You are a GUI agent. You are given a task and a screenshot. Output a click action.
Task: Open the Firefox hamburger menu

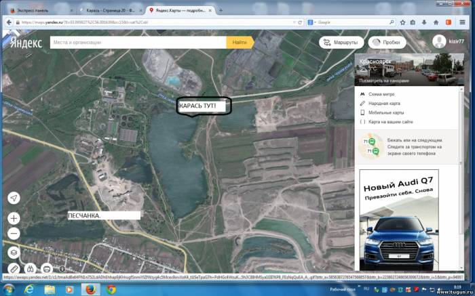462,22
